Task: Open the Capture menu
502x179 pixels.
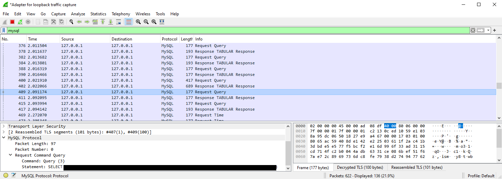Action: click(x=58, y=14)
